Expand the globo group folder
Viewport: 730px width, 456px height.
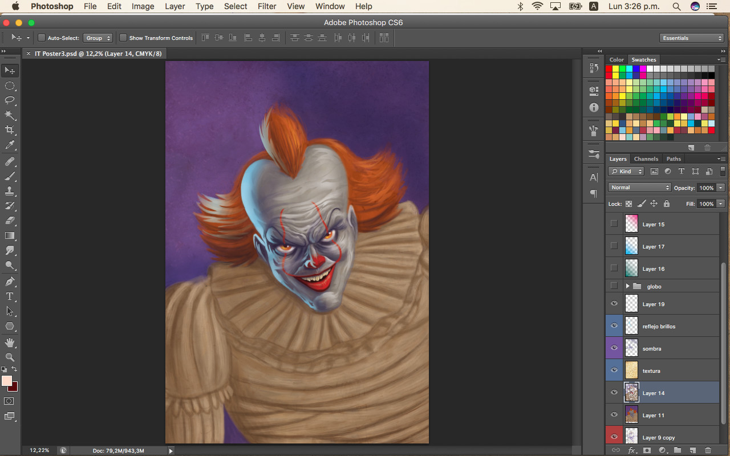[x=627, y=286]
